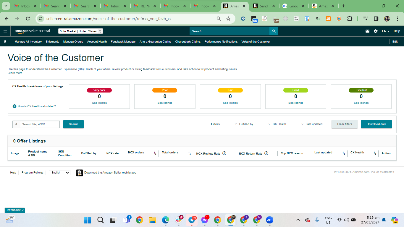Sort by the CX Health column header arrows

375,153
